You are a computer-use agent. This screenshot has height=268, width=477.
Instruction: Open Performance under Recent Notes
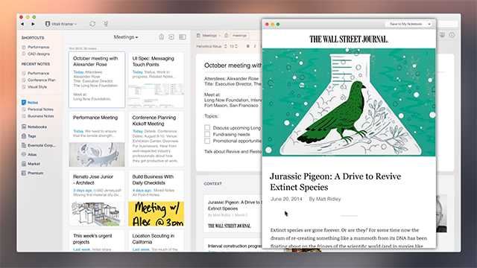(x=35, y=73)
